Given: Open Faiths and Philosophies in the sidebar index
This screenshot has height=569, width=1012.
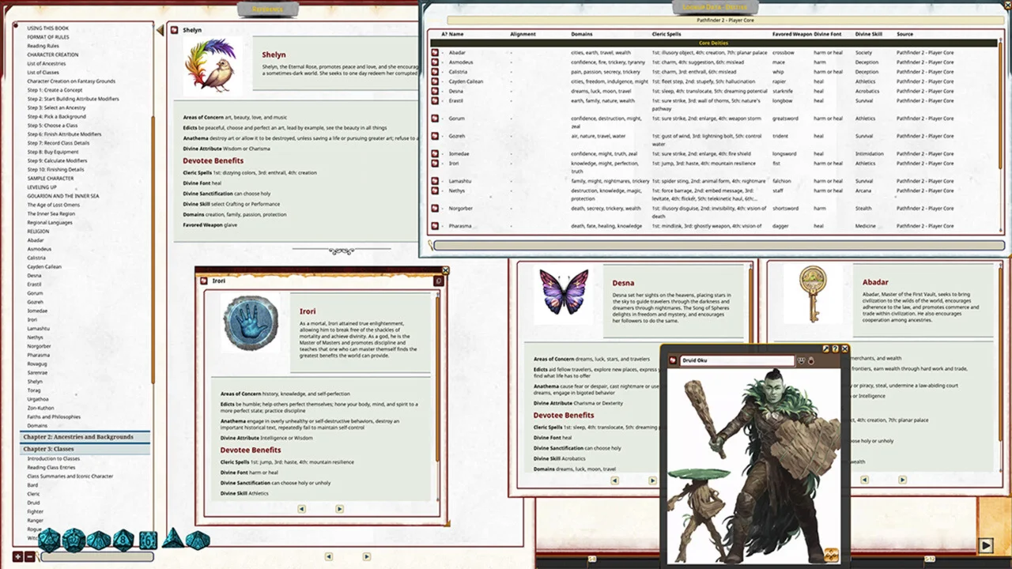Looking at the screenshot, I should coord(54,416).
